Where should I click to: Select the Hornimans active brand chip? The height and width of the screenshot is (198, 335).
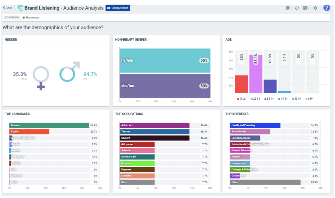(x=32, y=17)
